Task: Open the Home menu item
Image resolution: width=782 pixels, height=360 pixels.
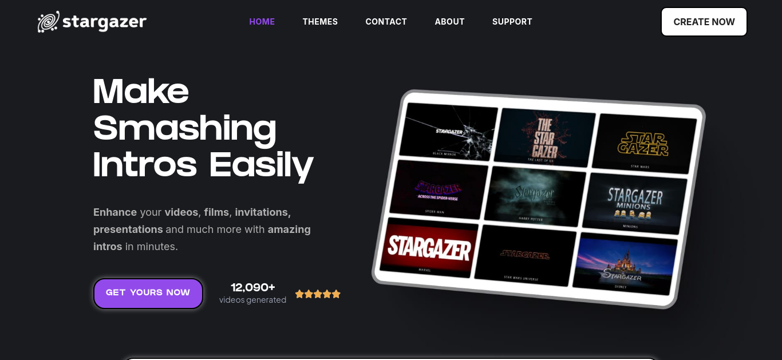Action: pos(262,22)
